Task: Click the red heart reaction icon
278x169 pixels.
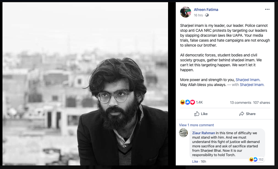Action: (192, 102)
